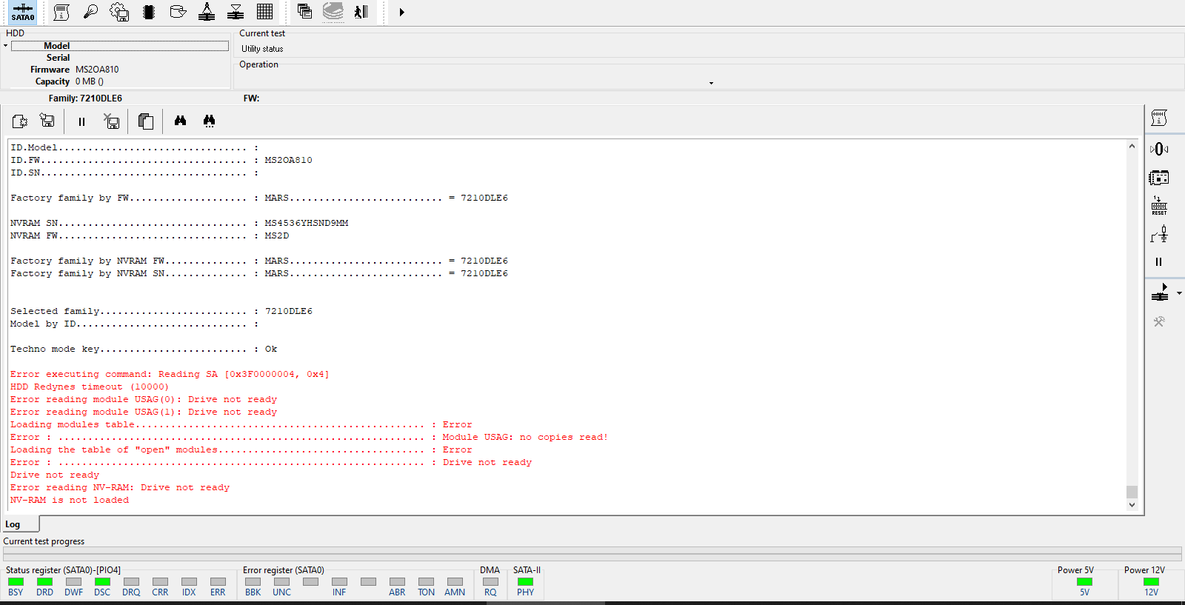The height and width of the screenshot is (605, 1185).
Task: Click the gear with floppy disk icon
Action: [x=119, y=12]
